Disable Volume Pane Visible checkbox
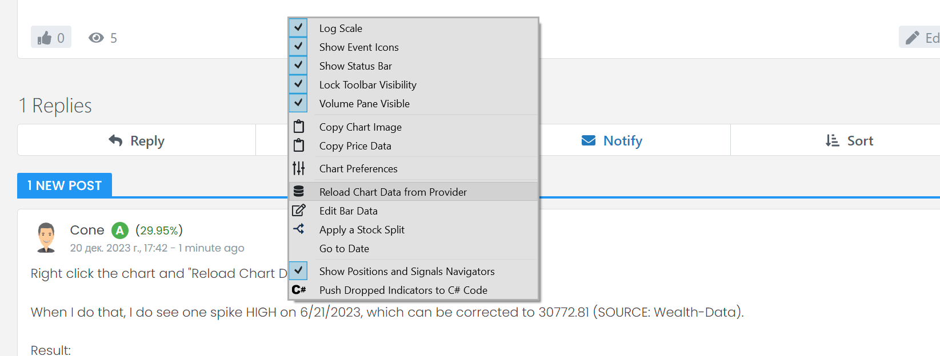 (x=298, y=103)
